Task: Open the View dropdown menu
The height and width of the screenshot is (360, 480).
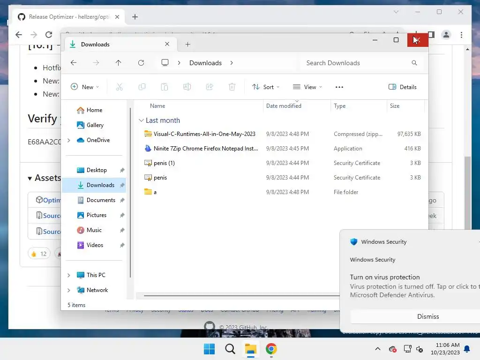Action: (x=307, y=87)
